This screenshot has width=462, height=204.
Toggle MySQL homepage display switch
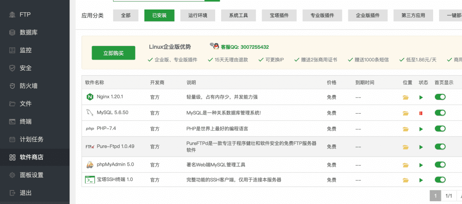440,113
